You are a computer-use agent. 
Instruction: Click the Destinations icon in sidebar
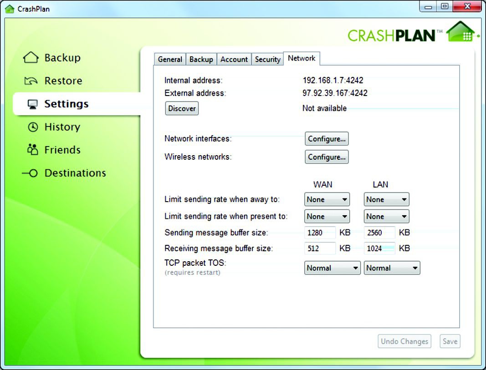point(30,173)
